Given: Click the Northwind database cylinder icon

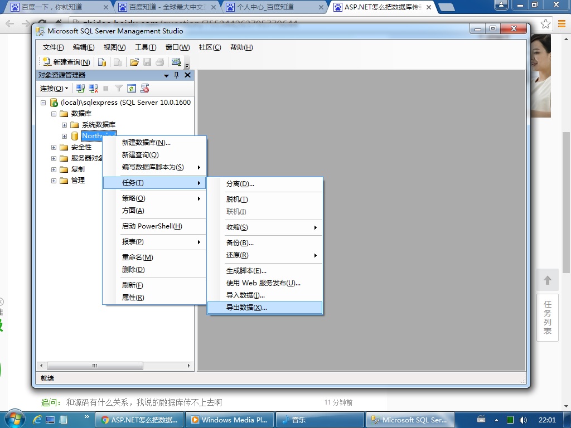Looking at the screenshot, I should click(75, 136).
